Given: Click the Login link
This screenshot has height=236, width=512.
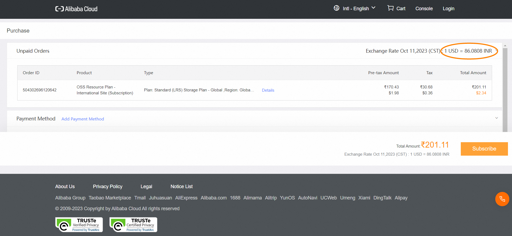Looking at the screenshot, I should pos(448,9).
